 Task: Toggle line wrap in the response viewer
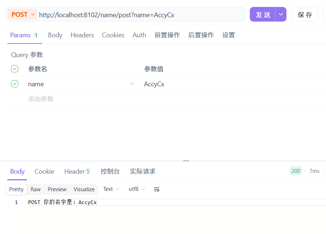click(156, 189)
